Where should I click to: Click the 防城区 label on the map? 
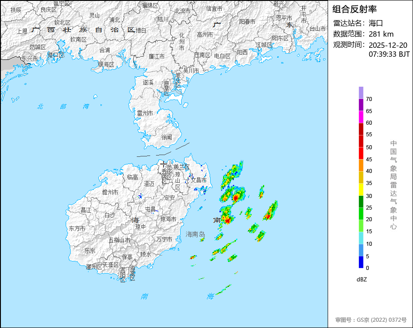tap(38, 47)
